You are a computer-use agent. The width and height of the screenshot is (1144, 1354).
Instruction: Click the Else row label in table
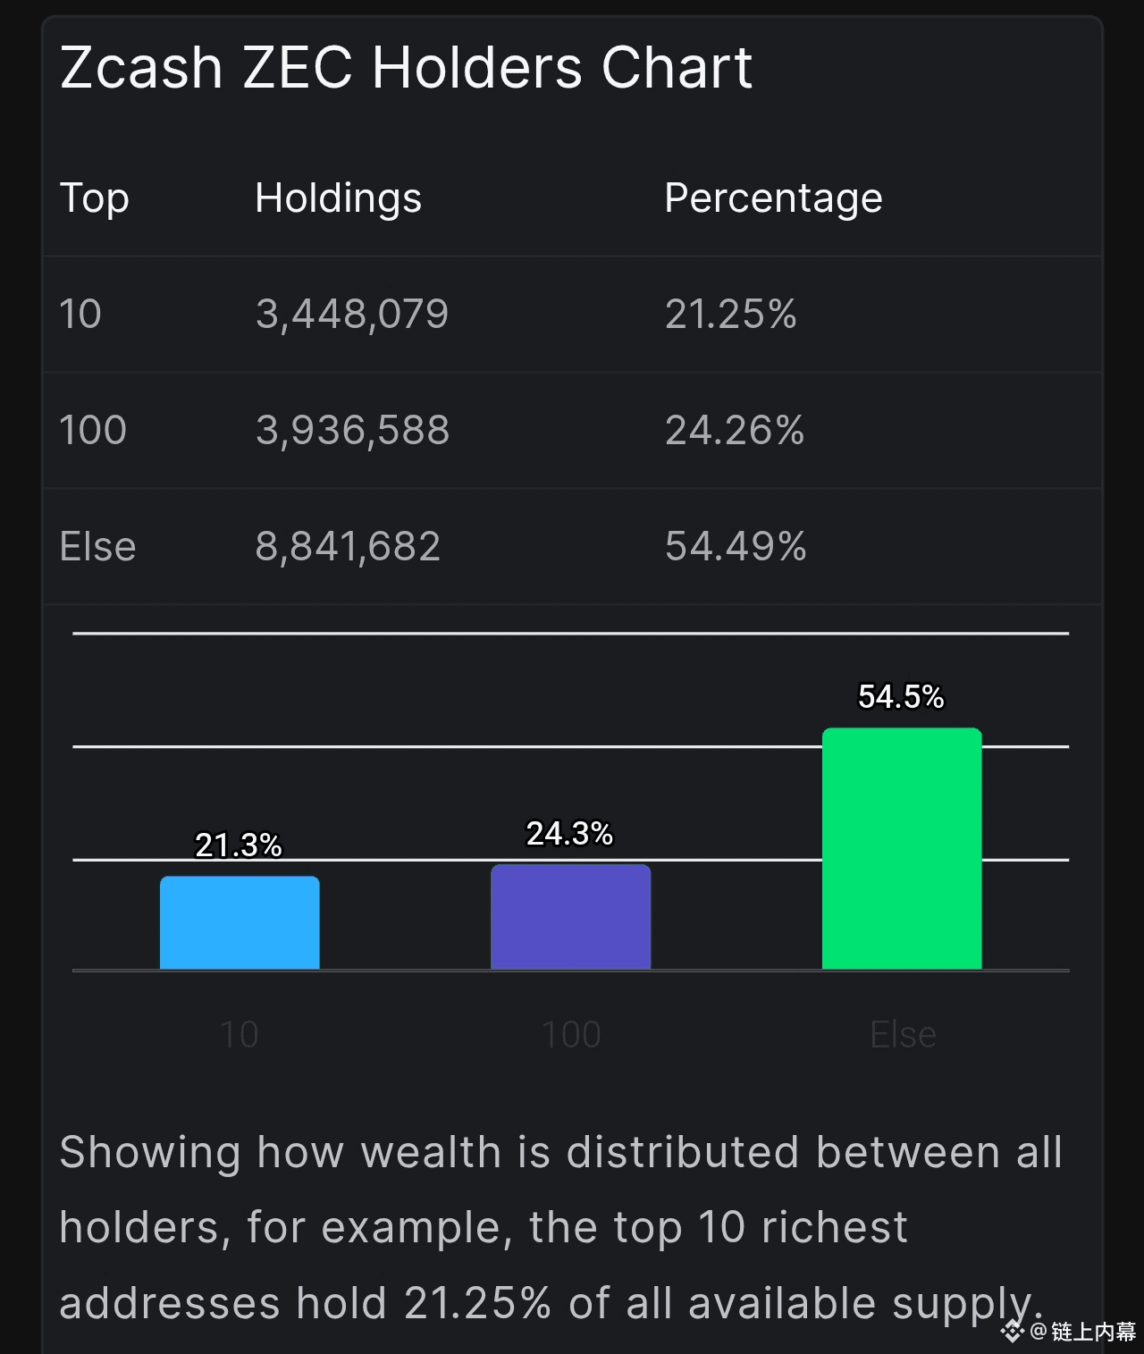(x=97, y=547)
